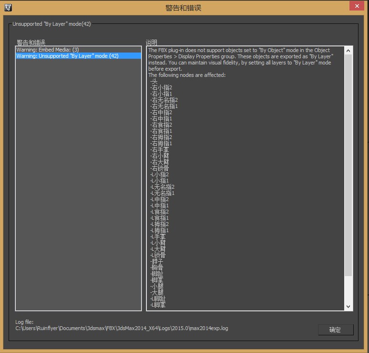Click the node entry -小腿
Screen dimensions: 369x353
[x=157, y=286]
